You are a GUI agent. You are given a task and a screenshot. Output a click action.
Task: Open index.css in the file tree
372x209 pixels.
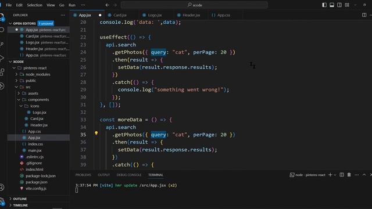(x=35, y=144)
